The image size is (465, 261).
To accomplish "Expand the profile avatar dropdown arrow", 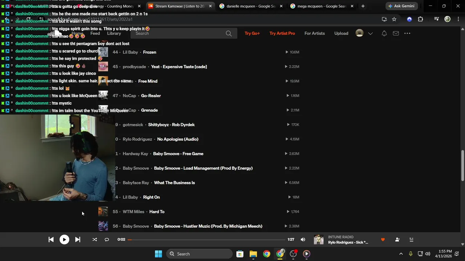I will tap(371, 33).
